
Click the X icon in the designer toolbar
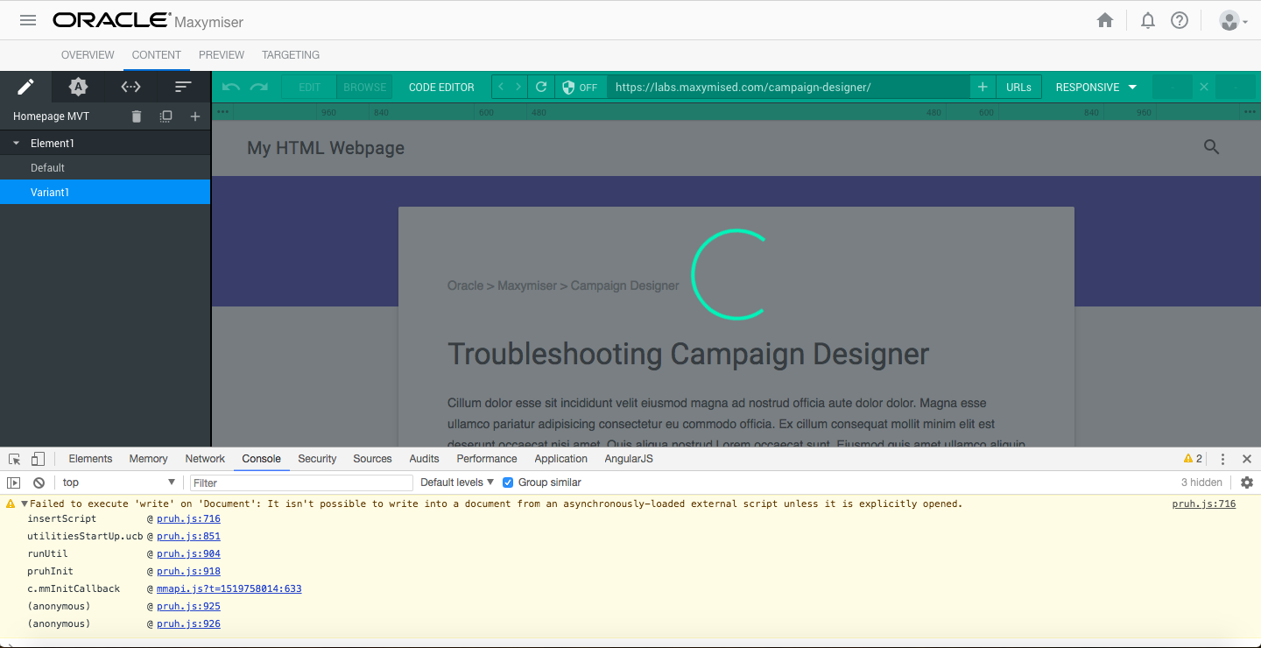pos(1204,87)
